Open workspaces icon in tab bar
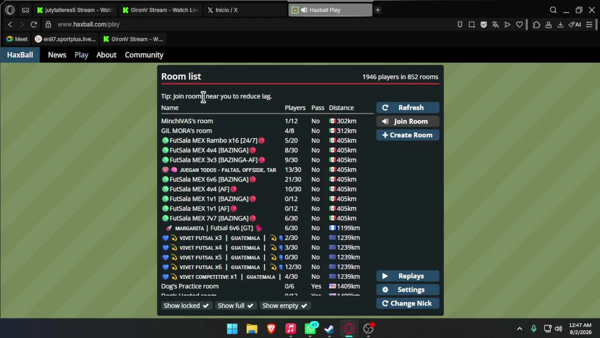This screenshot has height=338, width=600. coord(25,10)
